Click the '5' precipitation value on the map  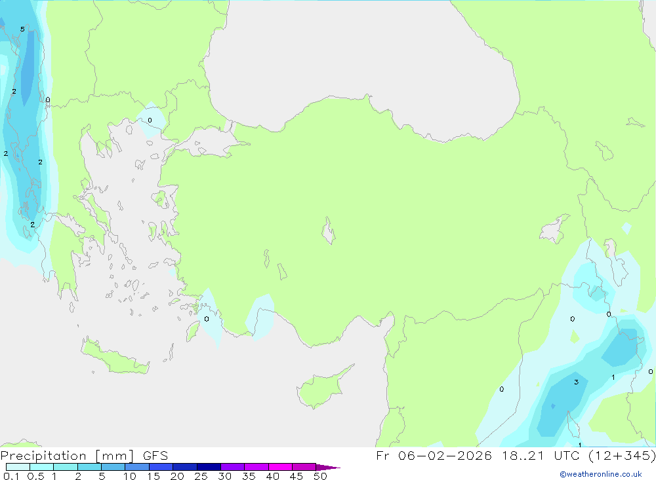[22, 29]
